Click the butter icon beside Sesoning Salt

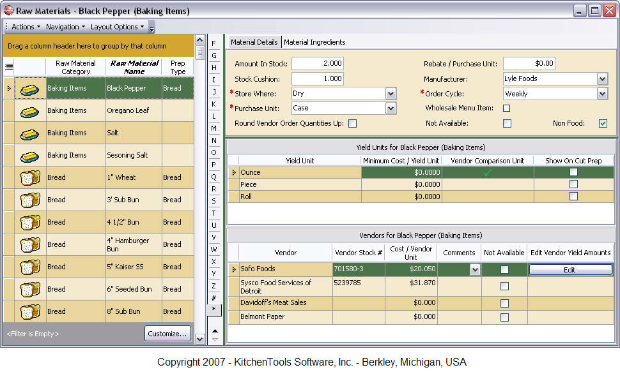(x=29, y=157)
